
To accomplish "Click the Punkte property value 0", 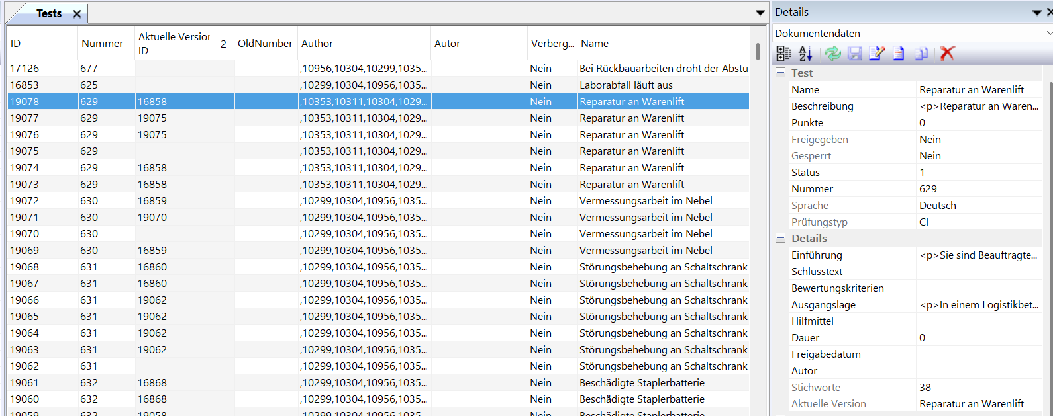I will coord(979,122).
